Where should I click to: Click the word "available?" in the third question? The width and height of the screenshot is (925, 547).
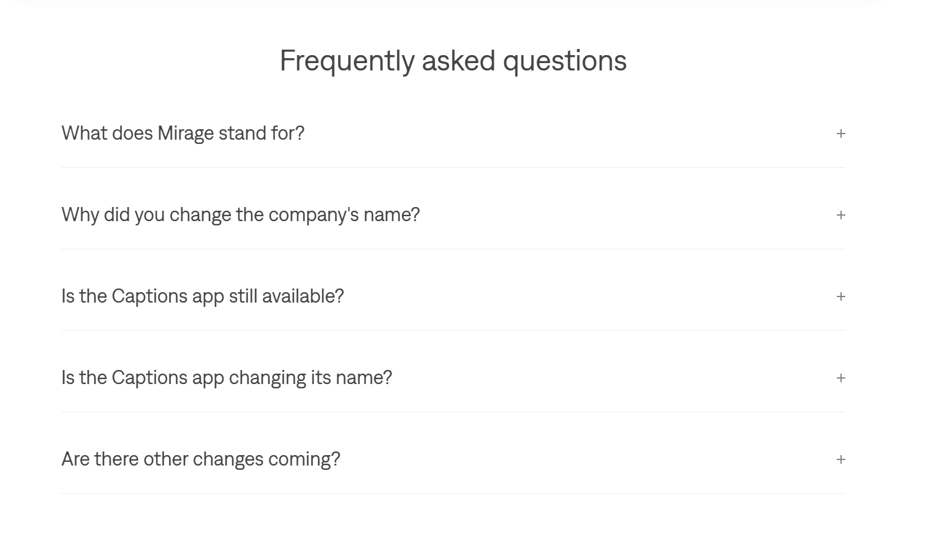[x=303, y=296]
